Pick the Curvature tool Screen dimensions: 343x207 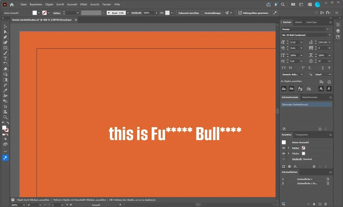pyautogui.click(x=5, y=42)
